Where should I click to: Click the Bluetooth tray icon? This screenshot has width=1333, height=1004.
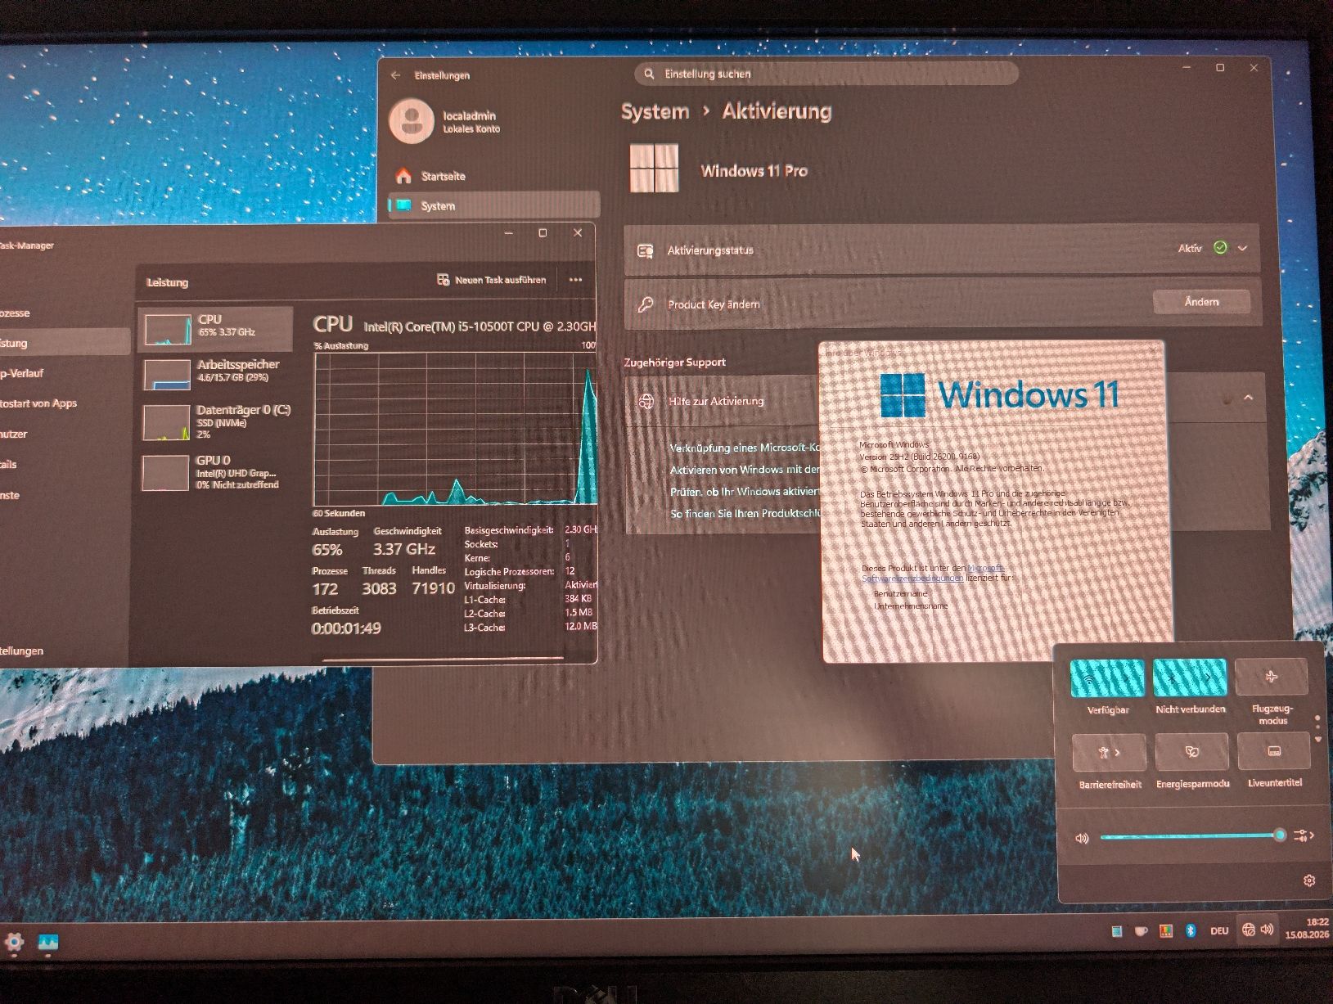tap(1191, 930)
